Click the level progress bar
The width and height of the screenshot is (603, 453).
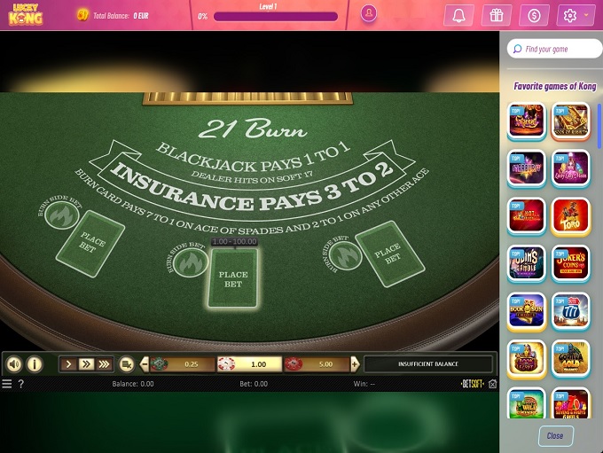coord(275,16)
